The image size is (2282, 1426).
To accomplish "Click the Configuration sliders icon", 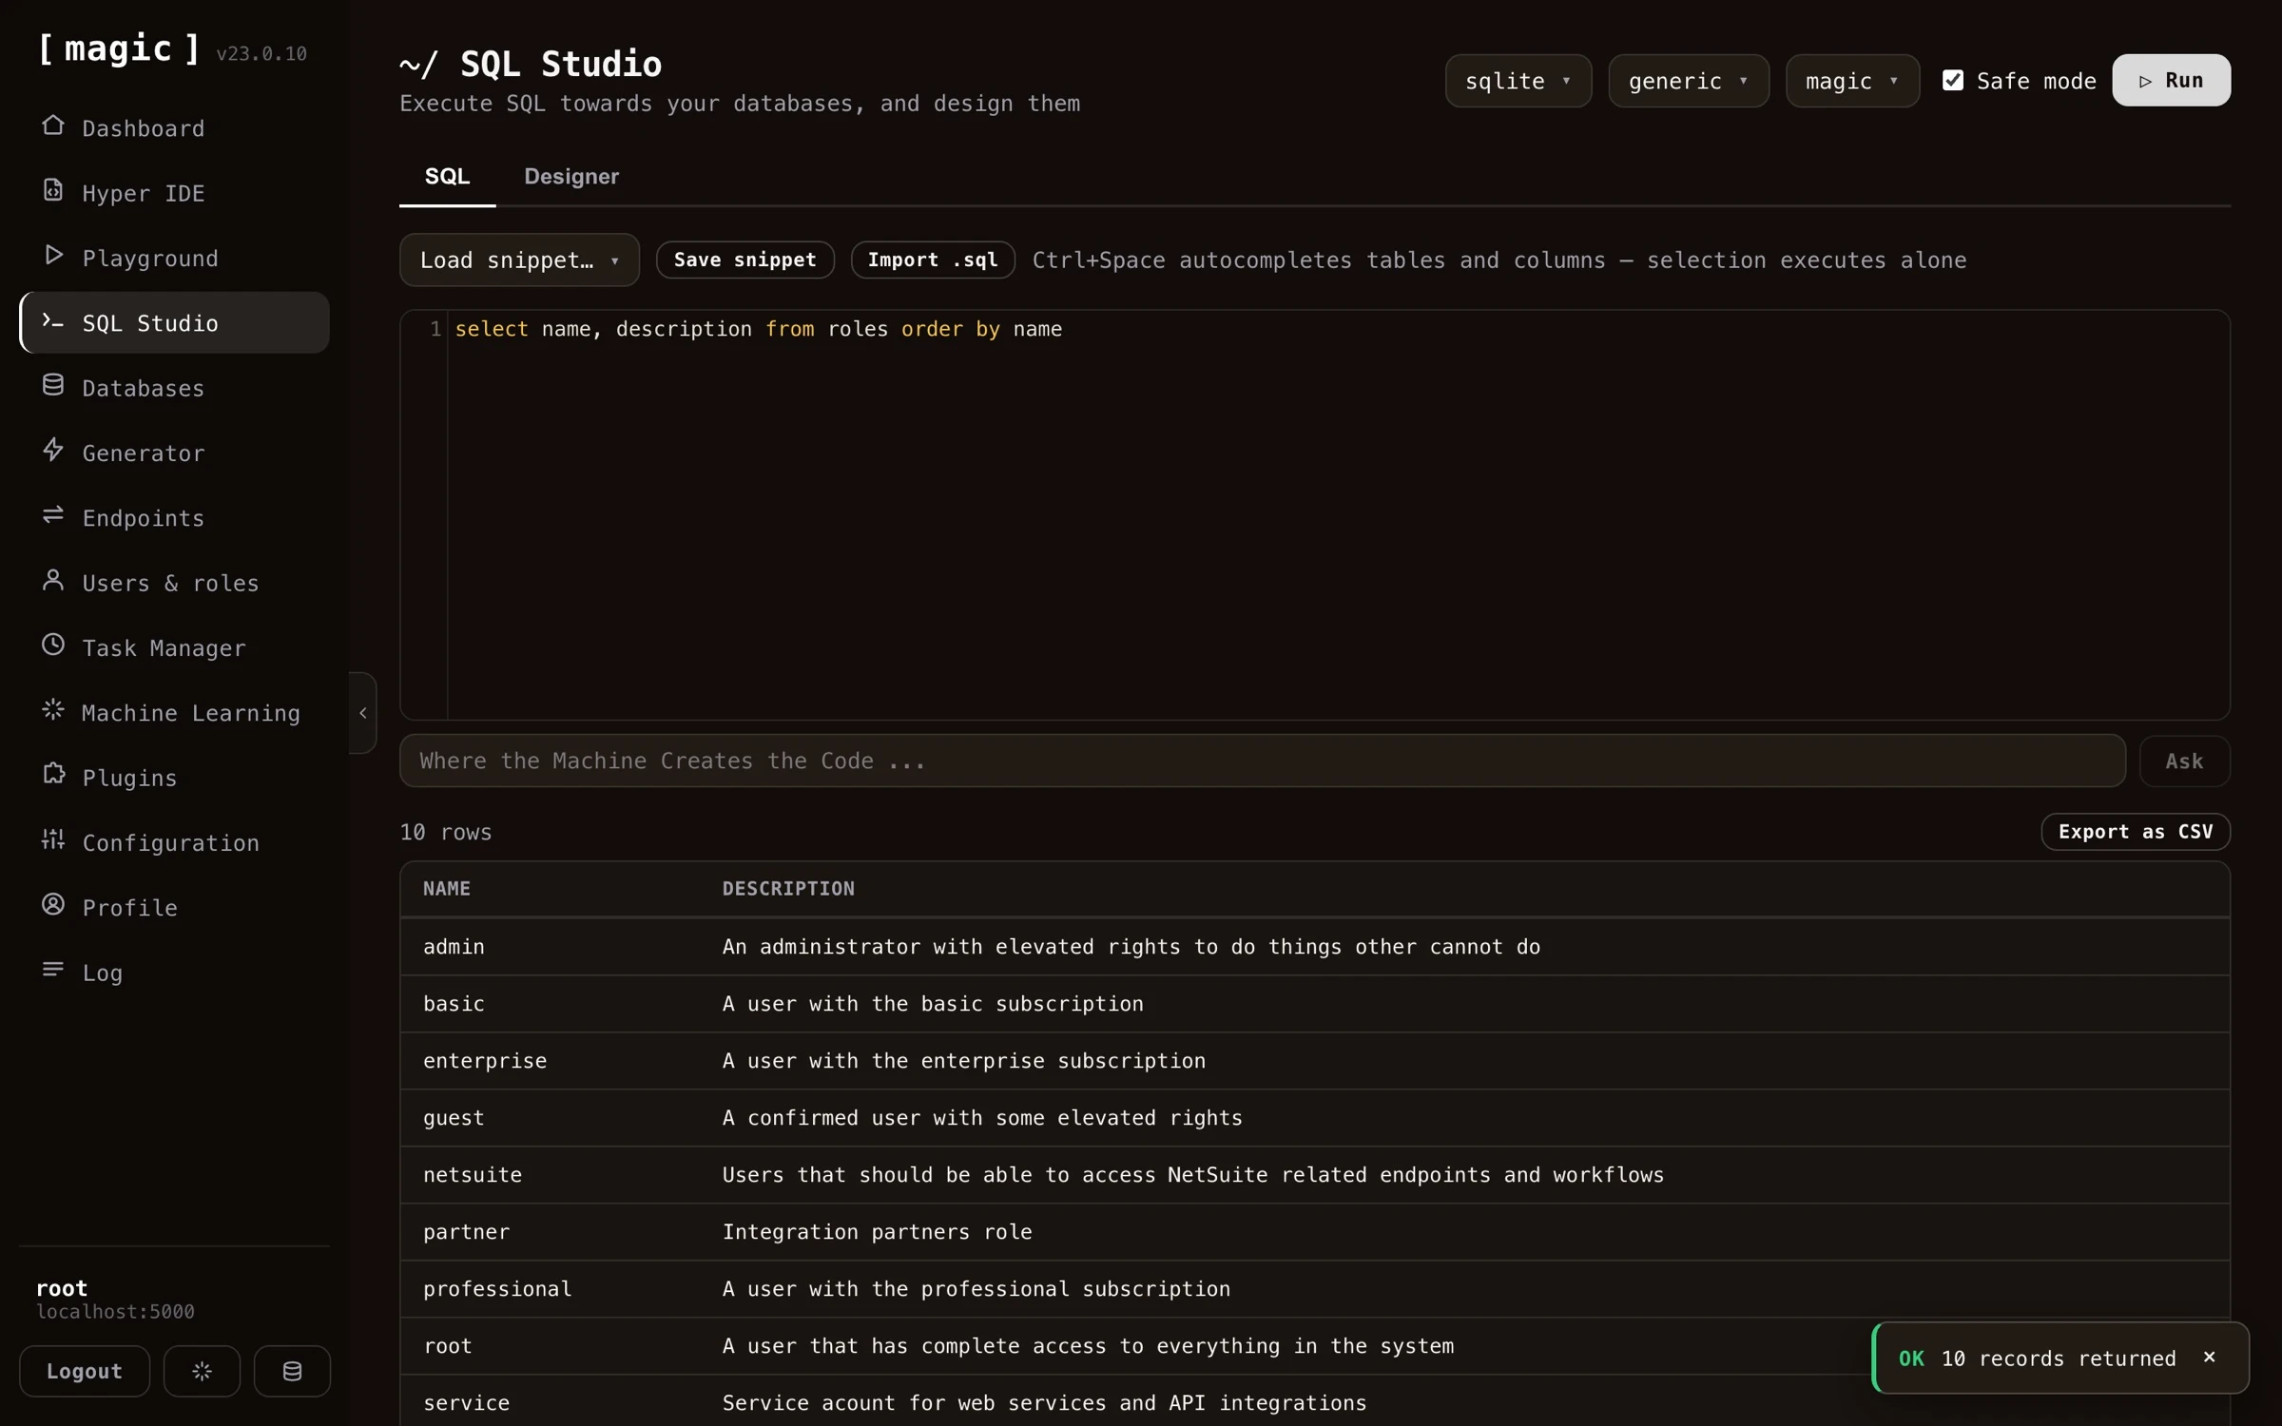I will pyautogui.click(x=53, y=839).
